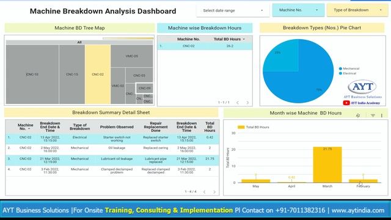The height and width of the screenshot is (220, 391).
Task: Click the Machine No. header in breakdown hours table
Action: tap(189, 39)
